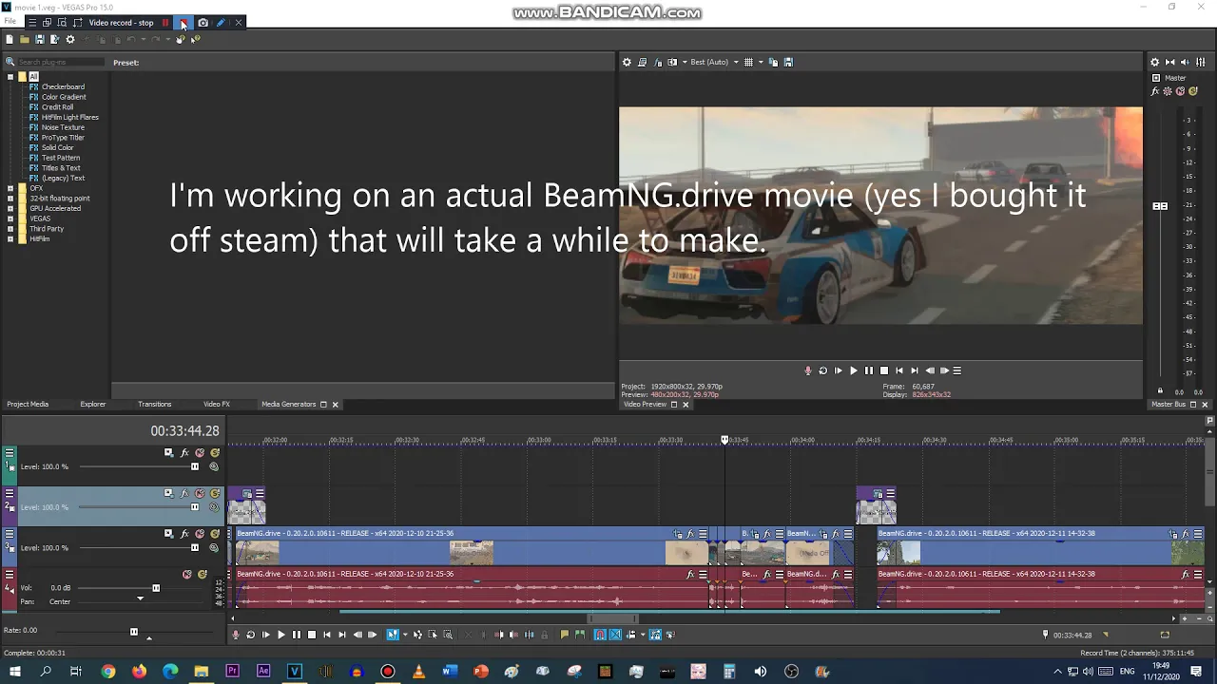The height and width of the screenshot is (684, 1217).
Task: Expand the VEGAS folder
Action: 10,218
